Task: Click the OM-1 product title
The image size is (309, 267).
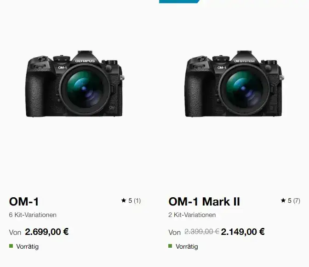Action: (24, 201)
